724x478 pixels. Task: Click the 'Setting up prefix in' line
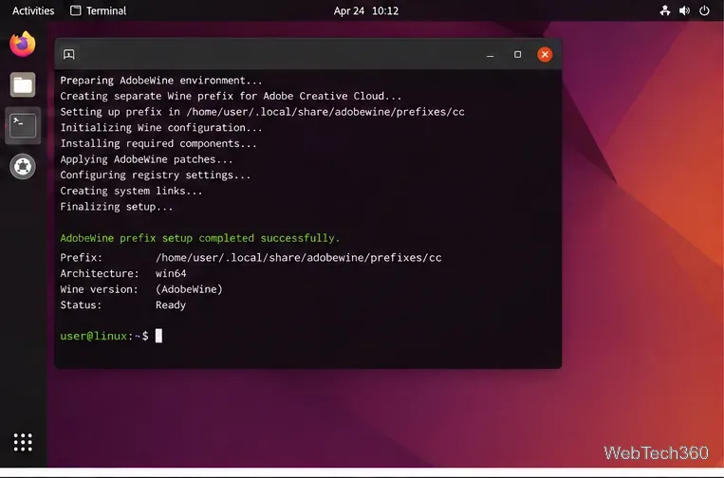click(x=262, y=112)
